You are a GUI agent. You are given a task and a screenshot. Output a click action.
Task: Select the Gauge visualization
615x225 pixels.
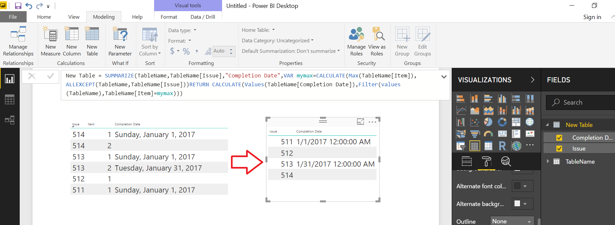click(488, 134)
